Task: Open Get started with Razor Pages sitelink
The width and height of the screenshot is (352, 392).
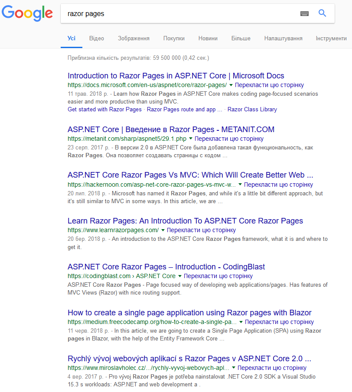Action: (x=104, y=109)
